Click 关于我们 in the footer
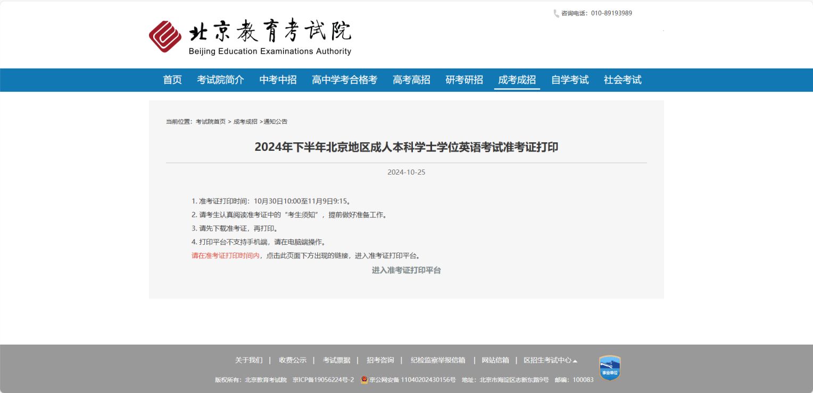Image resolution: width=813 pixels, height=393 pixels. [x=250, y=360]
